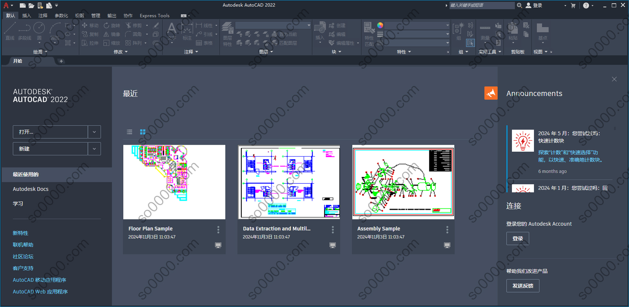Click the New file icon in quick access toolbar
629x307 pixels.
pos(23,5)
